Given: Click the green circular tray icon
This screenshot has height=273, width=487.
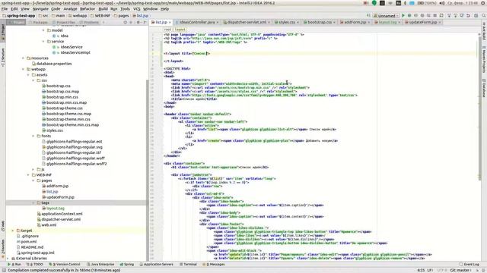Looking at the screenshot, I should pos(374,3).
